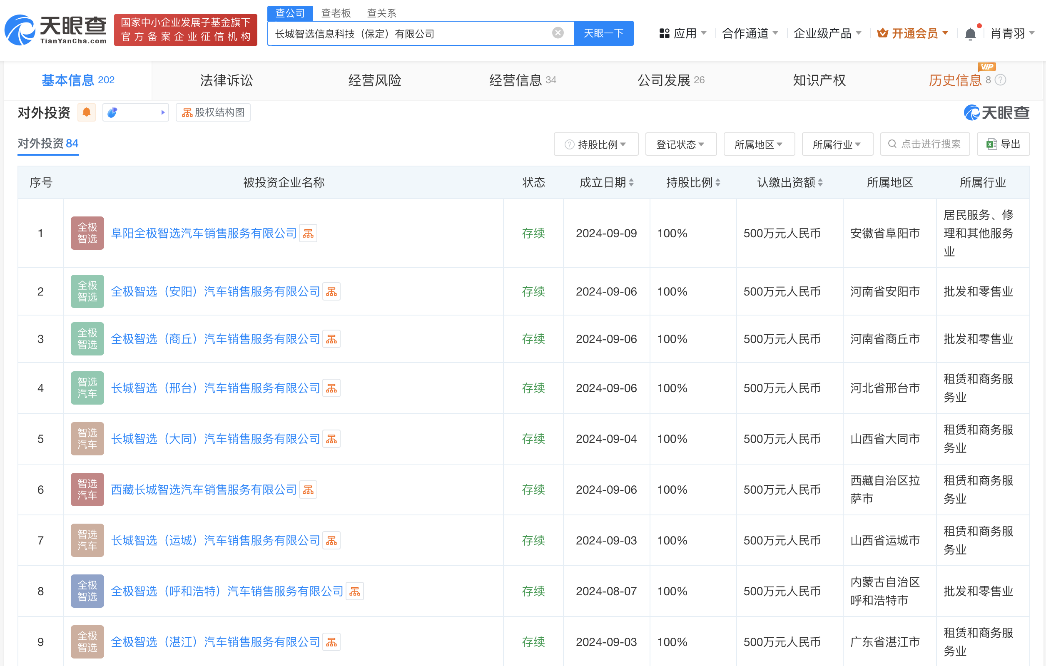The width and height of the screenshot is (1046, 666).
Task: Open 西藏长城智选汽车销售服务有限公司 company page
Action: 203,489
